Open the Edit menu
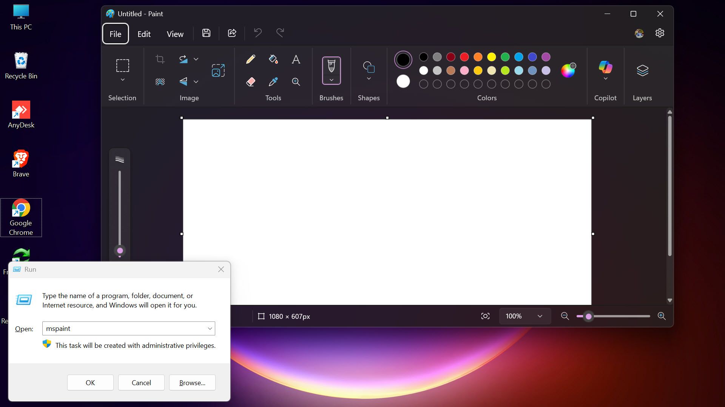This screenshot has height=407, width=725. click(x=144, y=34)
